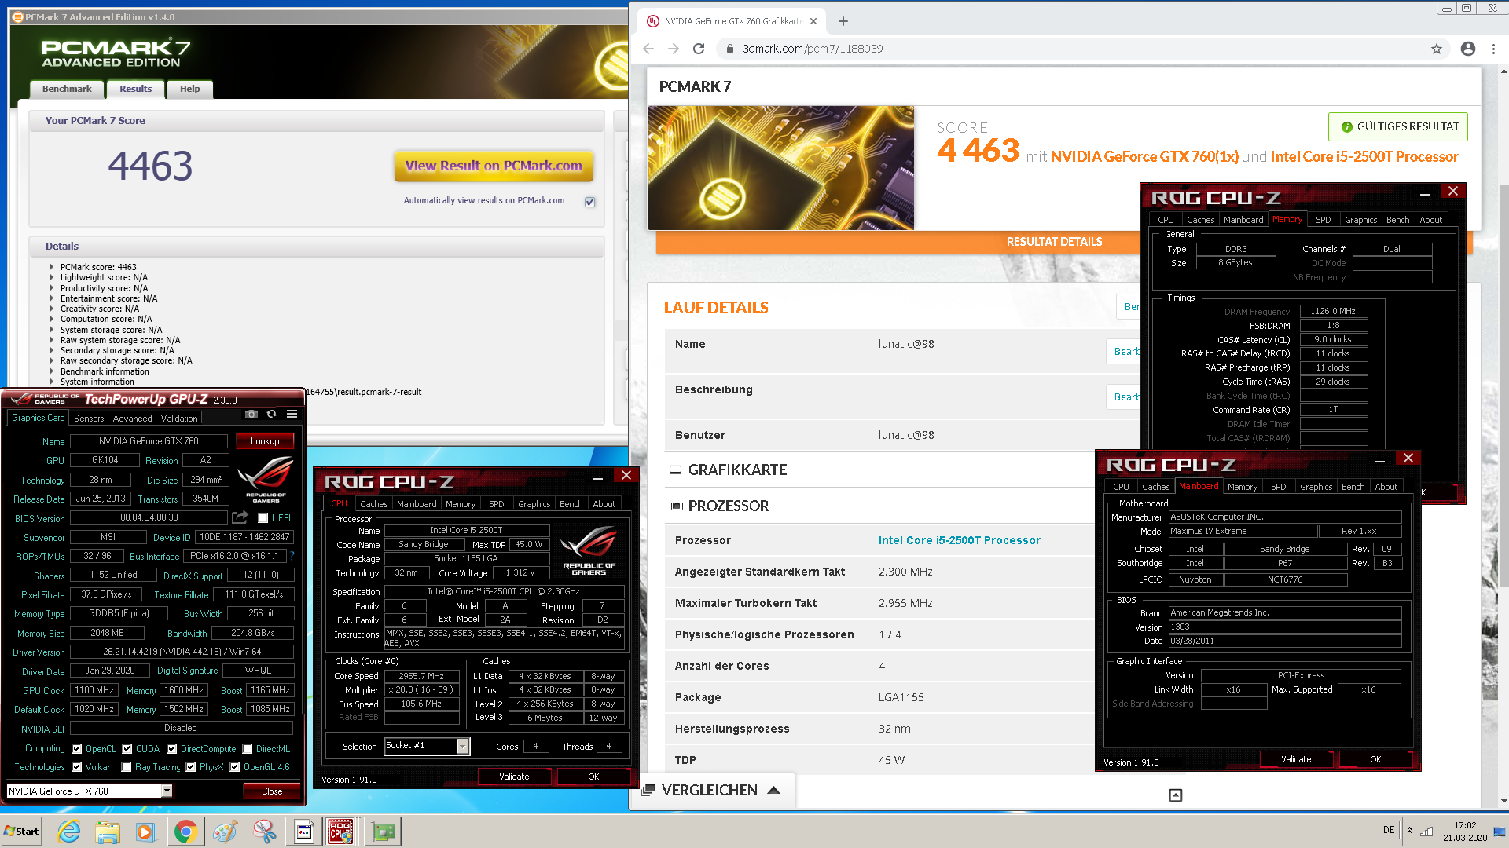
Task: Expand Productivity score details item
Action: pyautogui.click(x=52, y=288)
